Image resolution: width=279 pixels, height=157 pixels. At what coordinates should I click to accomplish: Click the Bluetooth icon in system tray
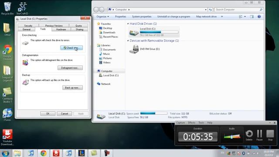click(x=244, y=153)
